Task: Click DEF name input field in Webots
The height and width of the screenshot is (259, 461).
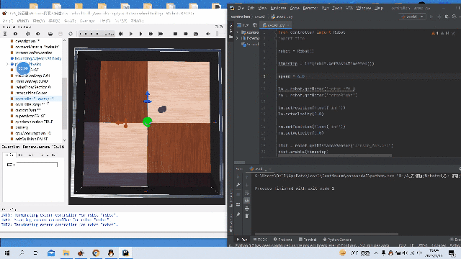Action: (x=37, y=165)
